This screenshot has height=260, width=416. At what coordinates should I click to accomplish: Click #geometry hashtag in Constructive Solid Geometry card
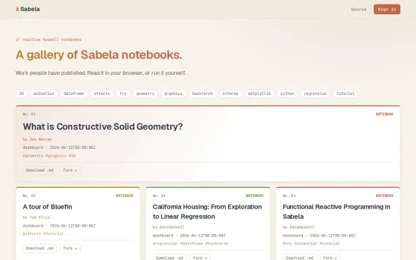coord(32,156)
